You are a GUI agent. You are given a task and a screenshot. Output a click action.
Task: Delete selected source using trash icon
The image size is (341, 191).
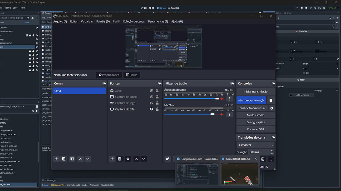[119, 159]
